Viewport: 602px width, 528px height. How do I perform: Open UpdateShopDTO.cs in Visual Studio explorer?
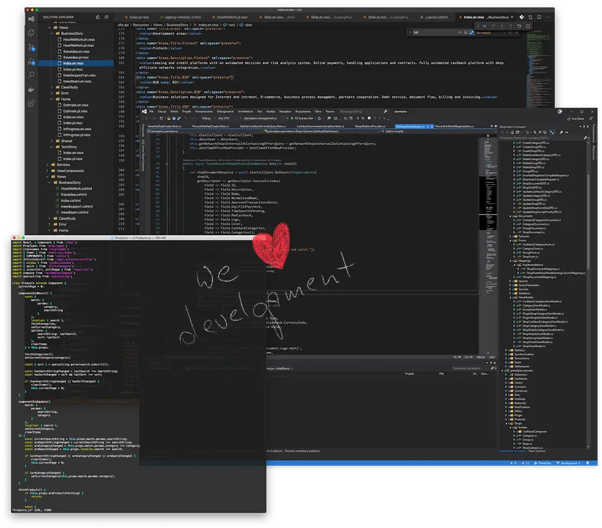click(534, 204)
